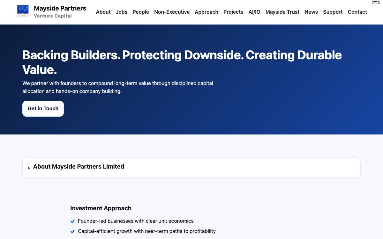Visit the AI/IO page link
The width and height of the screenshot is (383, 239).
coord(254,12)
